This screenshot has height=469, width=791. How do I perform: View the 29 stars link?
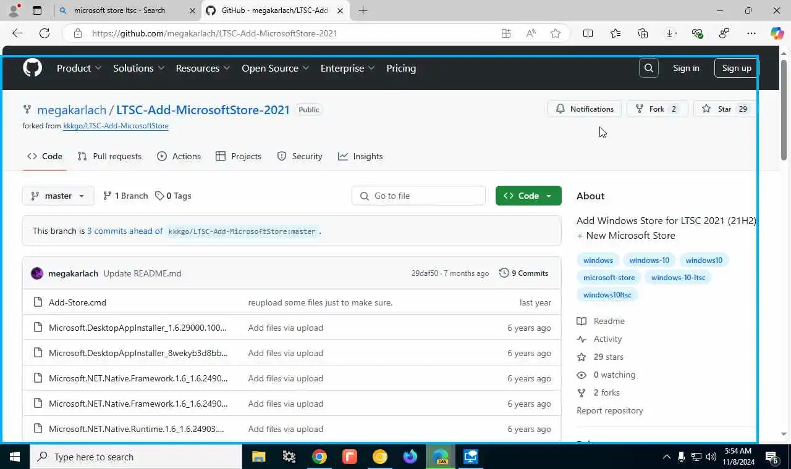(601, 357)
